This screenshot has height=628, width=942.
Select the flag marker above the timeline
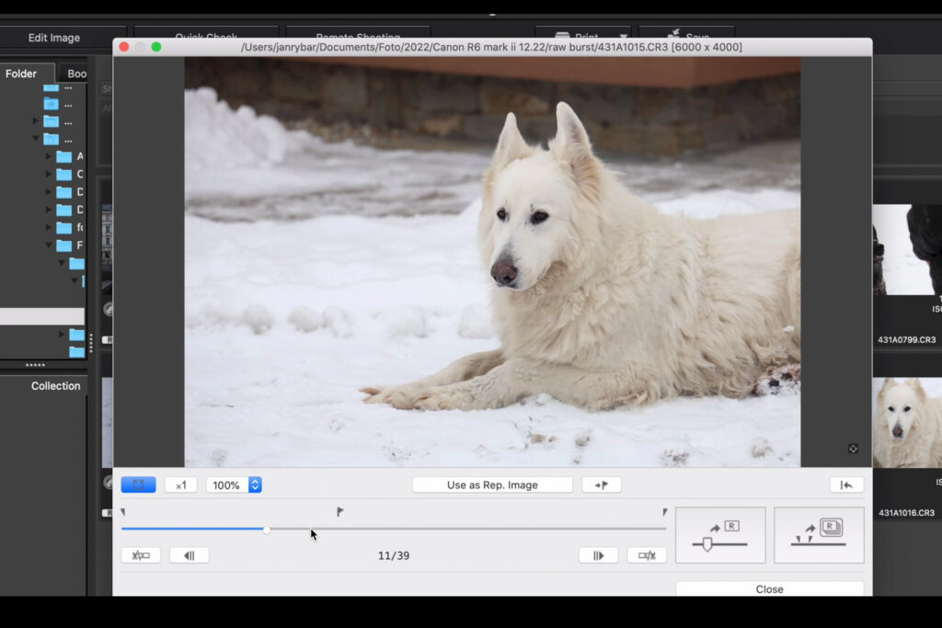point(339,511)
